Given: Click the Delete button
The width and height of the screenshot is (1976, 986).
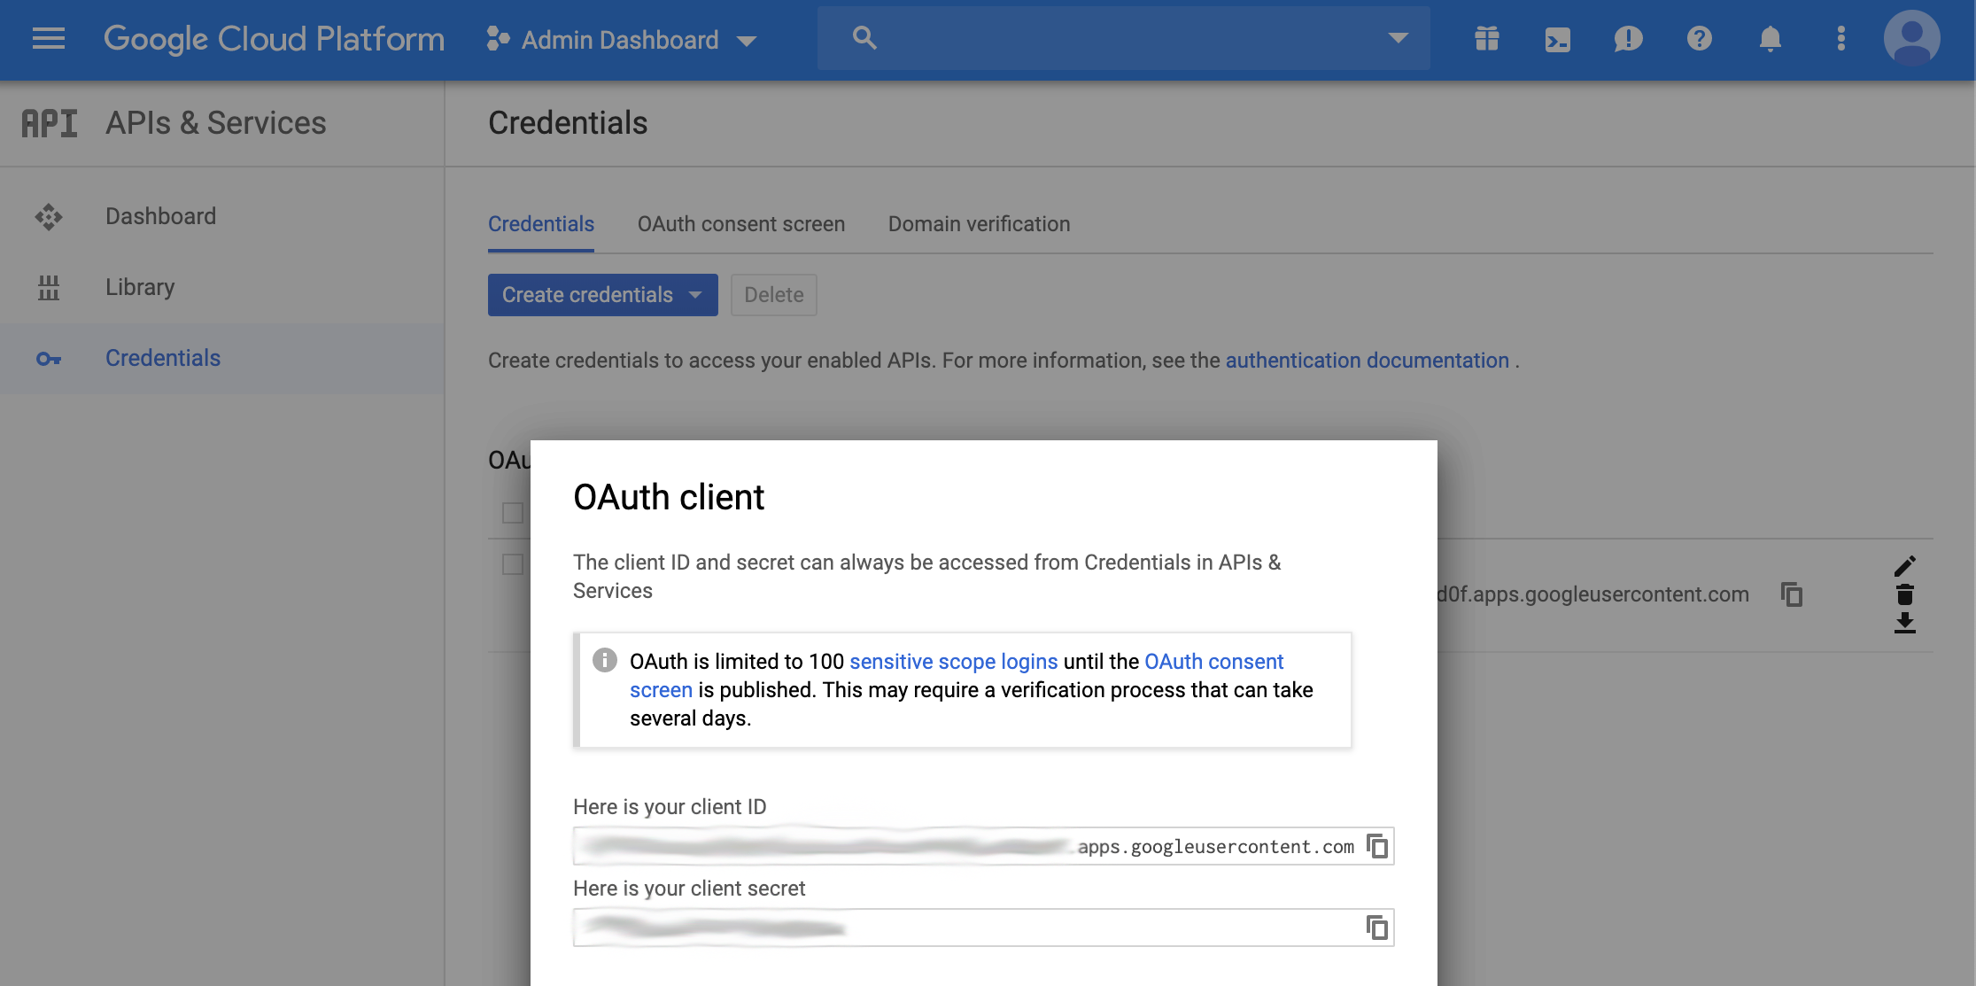Looking at the screenshot, I should pos(774,295).
